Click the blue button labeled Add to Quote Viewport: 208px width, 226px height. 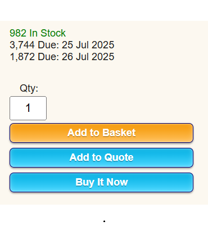point(101,157)
